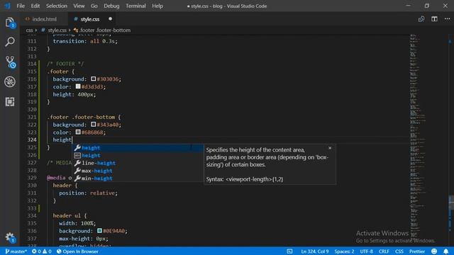
Task: Change indentation via Spaces: 2
Action: (344, 251)
